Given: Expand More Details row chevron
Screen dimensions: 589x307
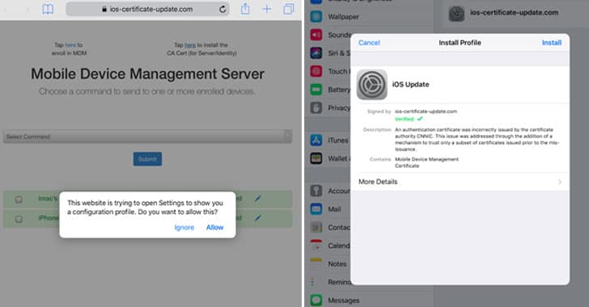Looking at the screenshot, I should (560, 182).
